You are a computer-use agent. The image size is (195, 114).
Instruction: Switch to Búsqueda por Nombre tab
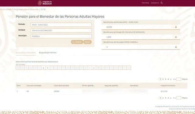pyautogui.click(x=48, y=53)
